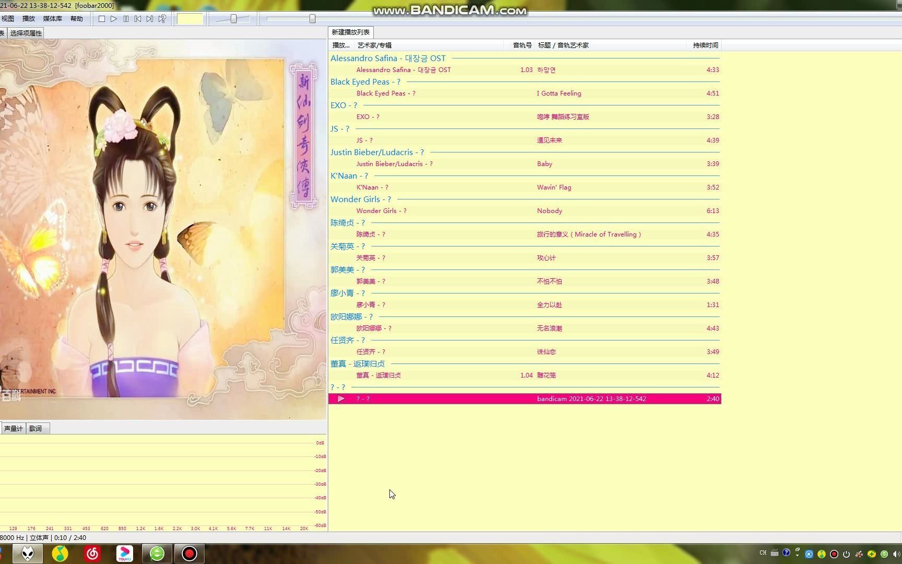Click the 播放... column header
The width and height of the screenshot is (902, 564).
point(341,45)
